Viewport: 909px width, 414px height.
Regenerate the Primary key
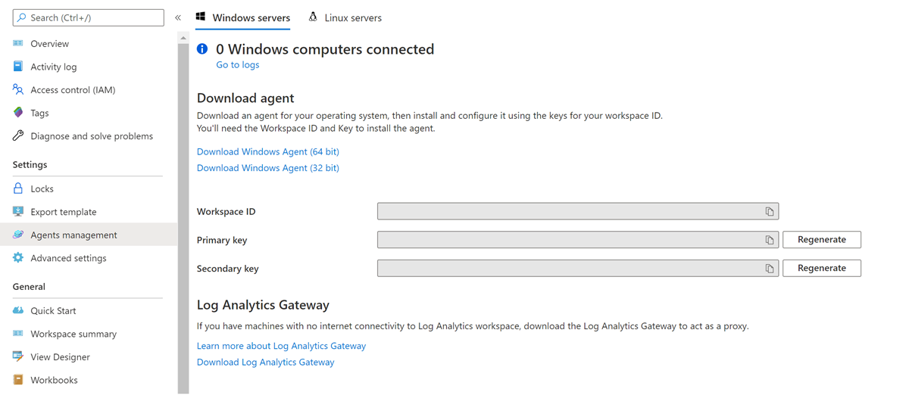point(822,240)
